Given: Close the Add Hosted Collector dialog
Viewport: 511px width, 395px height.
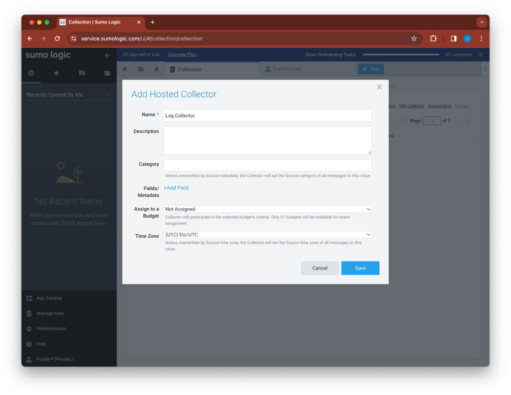Looking at the screenshot, I should point(379,87).
